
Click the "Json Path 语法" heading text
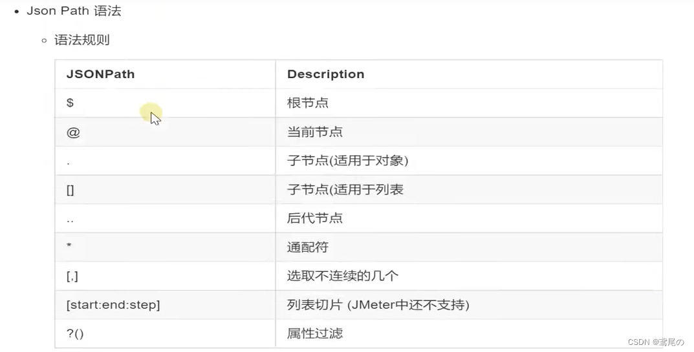click(74, 11)
